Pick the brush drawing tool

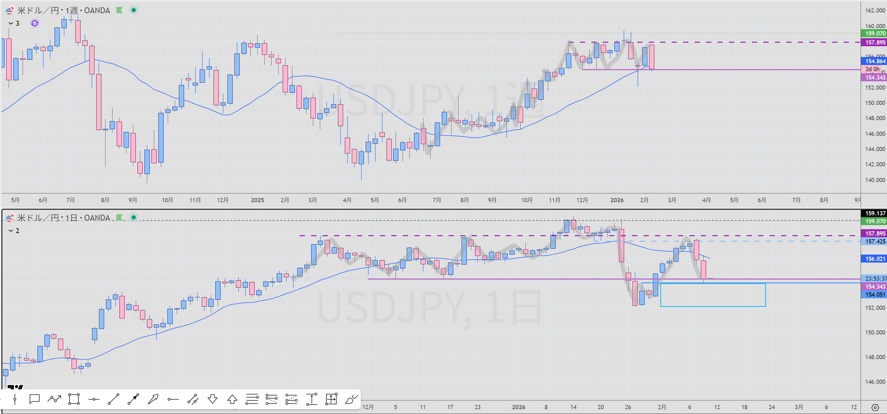(351, 399)
